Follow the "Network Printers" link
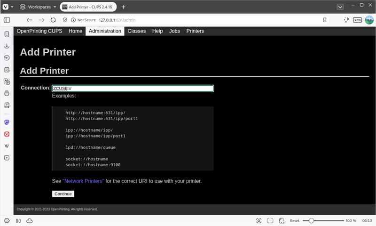This screenshot has height=226, width=376. pyautogui.click(x=83, y=181)
